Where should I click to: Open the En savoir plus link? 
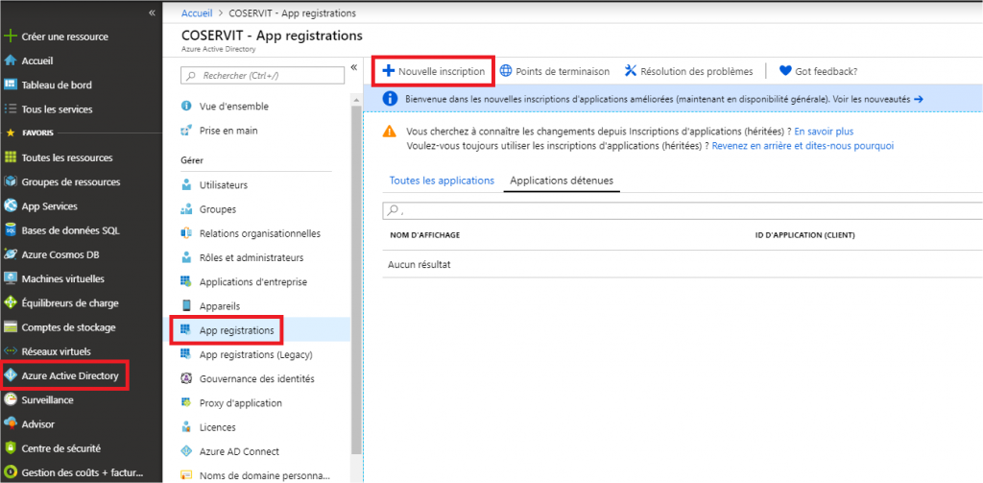tap(824, 132)
